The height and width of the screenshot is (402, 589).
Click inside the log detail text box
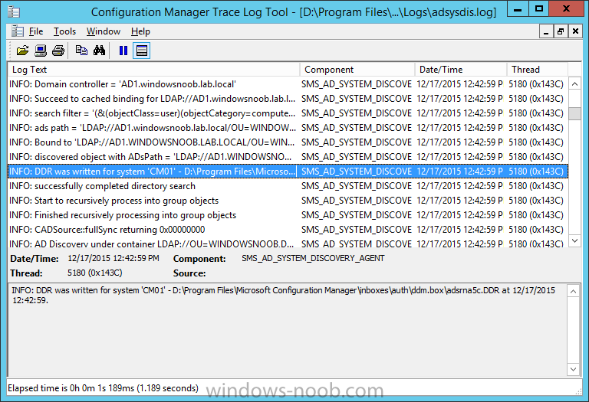[288, 330]
